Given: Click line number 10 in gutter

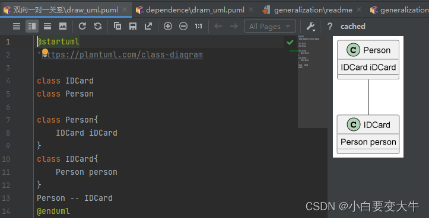Looking at the screenshot, I should pyautogui.click(x=7, y=159).
